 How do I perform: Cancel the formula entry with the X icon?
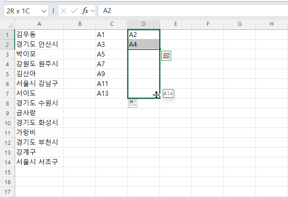[64, 11]
